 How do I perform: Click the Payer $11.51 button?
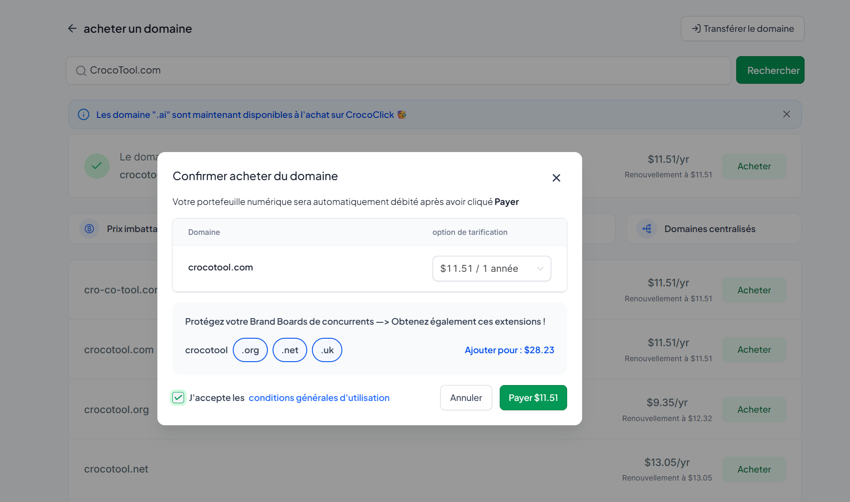pyautogui.click(x=533, y=398)
